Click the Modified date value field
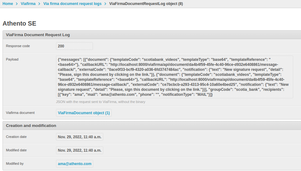The width and height of the screenshot is (301, 171). click(x=79, y=150)
